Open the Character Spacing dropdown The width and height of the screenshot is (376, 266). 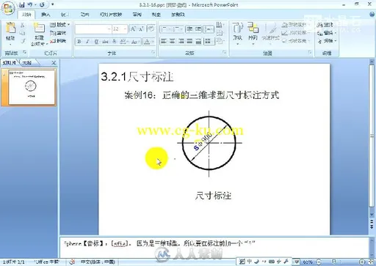(x=123, y=42)
